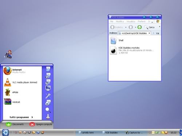Click the green Disconnetti button
Image resolution: width=182 pixels, height=136 pixels.
click(x=15, y=124)
